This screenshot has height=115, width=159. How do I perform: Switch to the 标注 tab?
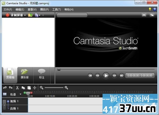[42, 75]
